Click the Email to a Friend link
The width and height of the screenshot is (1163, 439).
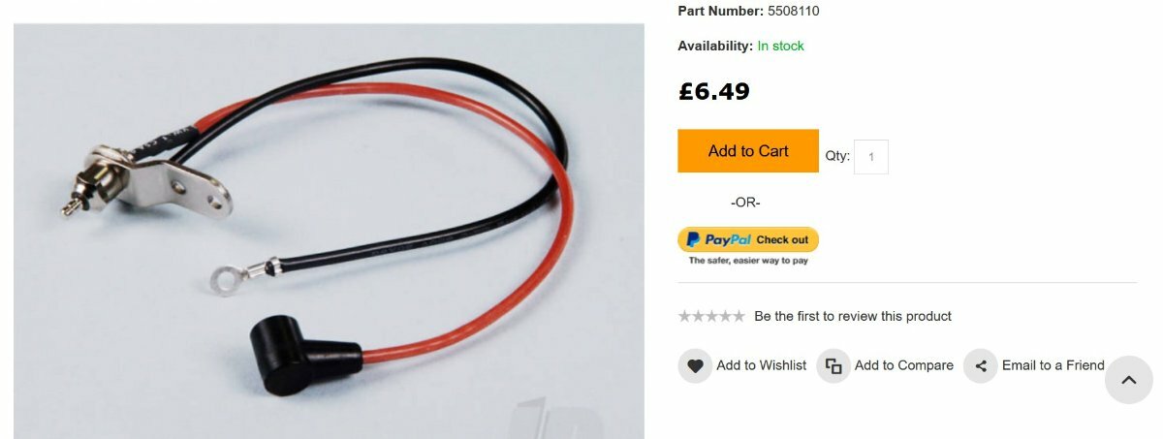point(1053,365)
